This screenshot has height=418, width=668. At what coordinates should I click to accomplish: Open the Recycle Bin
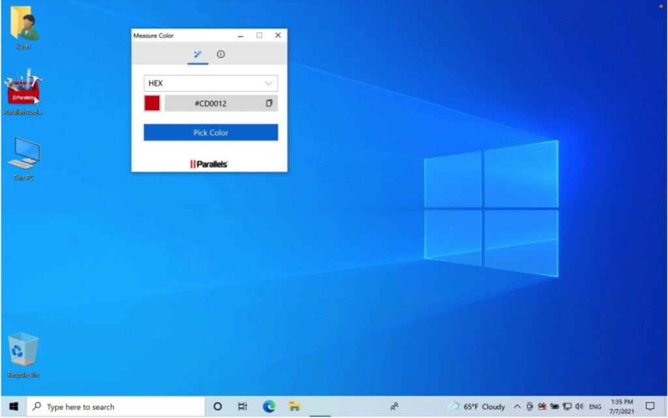[22, 349]
